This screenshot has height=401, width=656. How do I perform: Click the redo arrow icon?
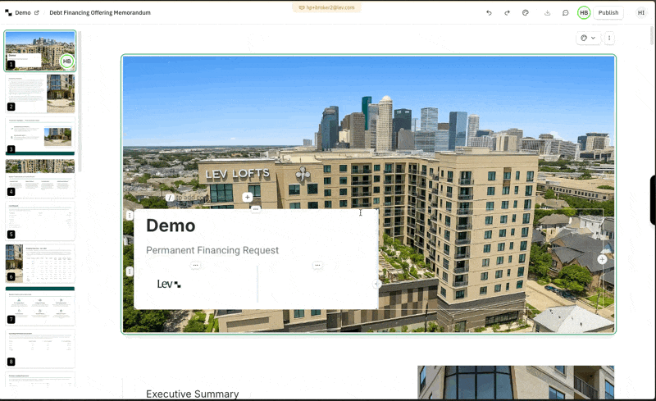click(507, 13)
